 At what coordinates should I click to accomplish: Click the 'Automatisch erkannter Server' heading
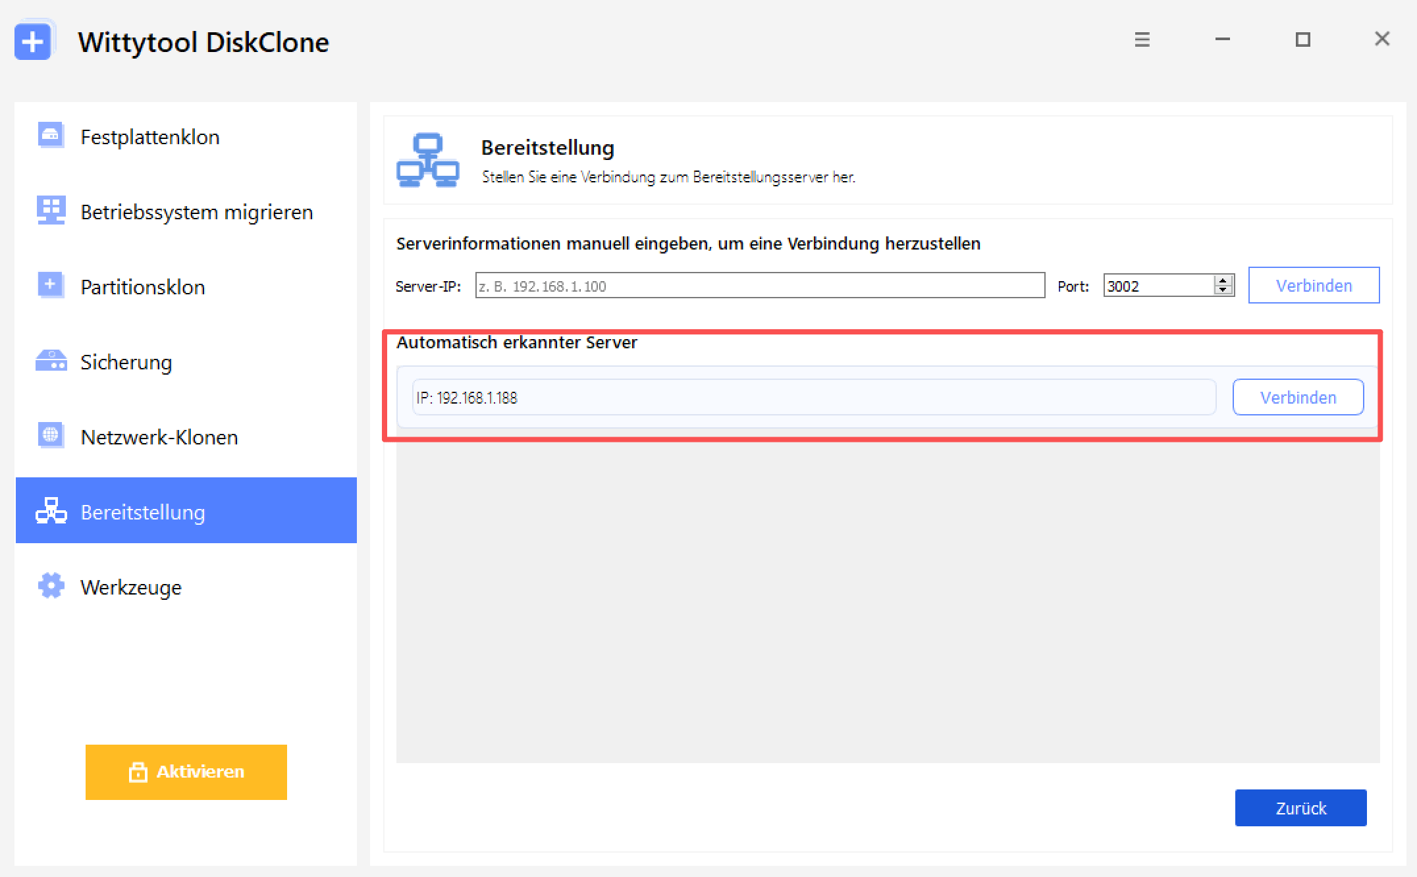coord(517,342)
